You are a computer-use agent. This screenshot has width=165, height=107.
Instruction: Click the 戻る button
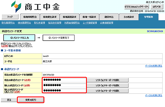point(9,100)
